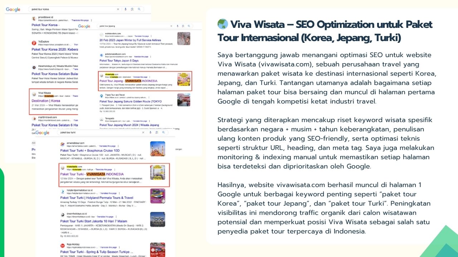
Task: Click the Tripee Sakura temple thumbnail
Action: 184,100
